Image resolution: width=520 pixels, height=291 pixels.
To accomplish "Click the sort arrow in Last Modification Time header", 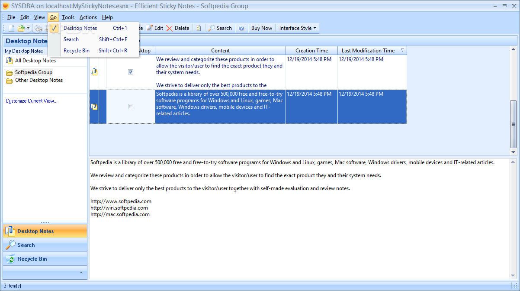I will pos(402,50).
